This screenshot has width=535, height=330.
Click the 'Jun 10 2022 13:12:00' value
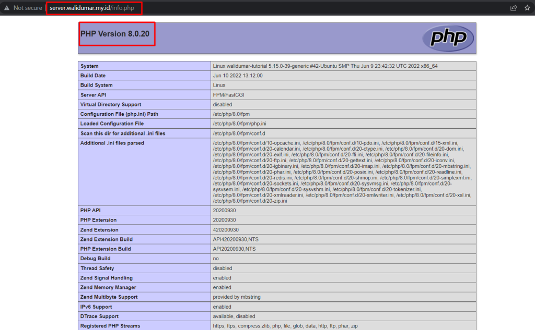click(238, 76)
